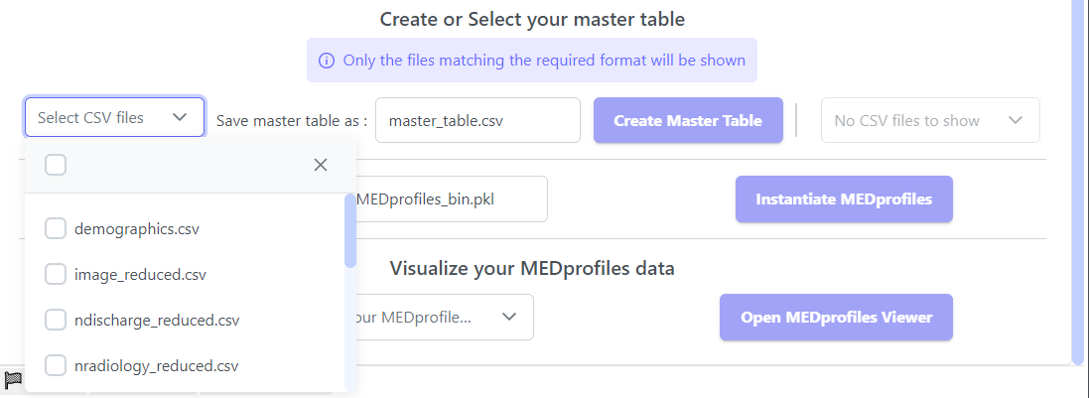The image size is (1089, 398).
Task: Enable the ndischarge_reduced.csv checkbox
Action: click(x=56, y=321)
